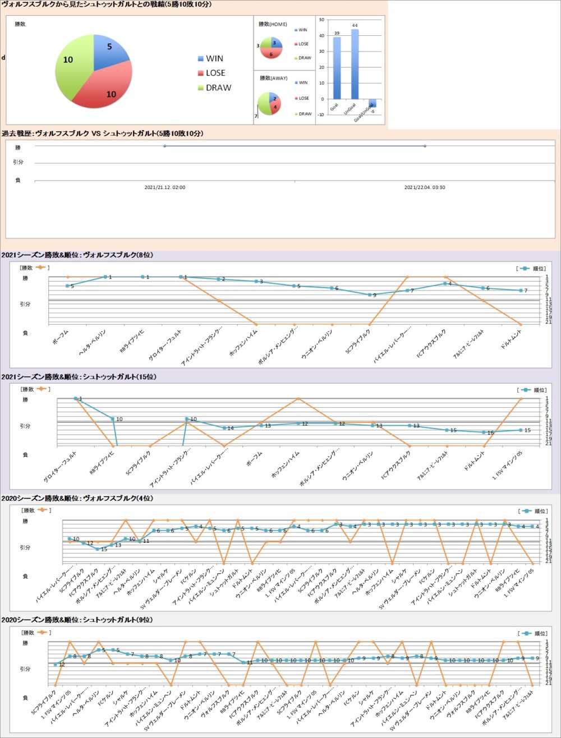Click rank 2 point in 2021 Wolfsburg chart
The height and width of the screenshot is (738, 561).
(x=218, y=279)
